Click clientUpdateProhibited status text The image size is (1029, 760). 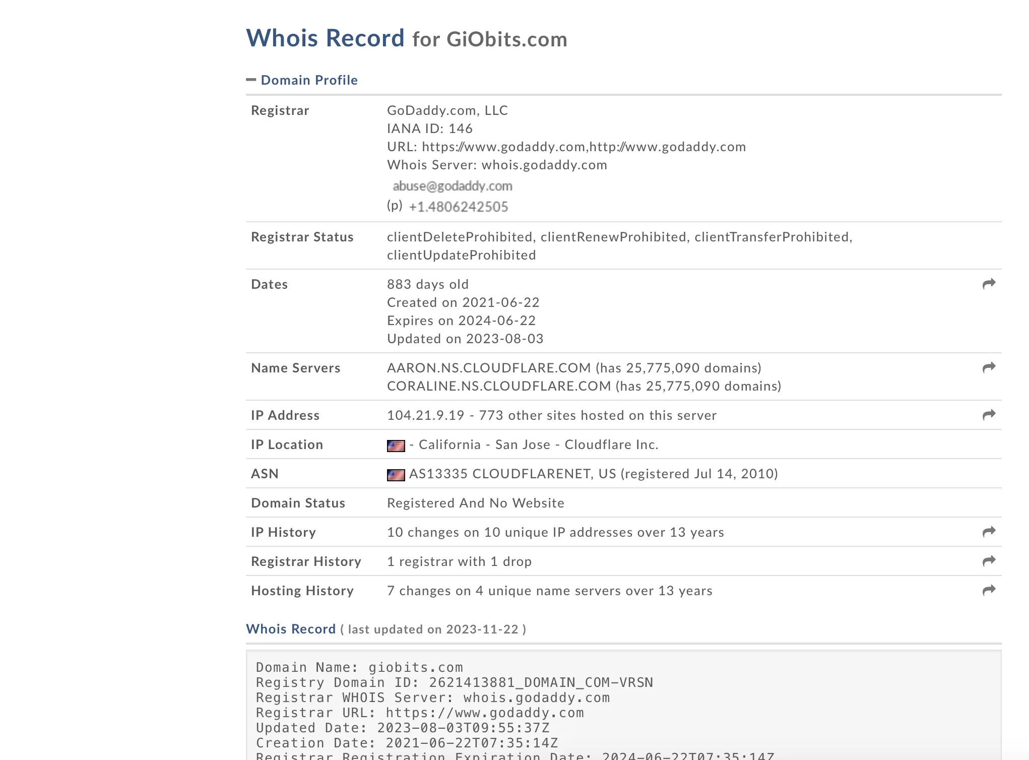[462, 255]
